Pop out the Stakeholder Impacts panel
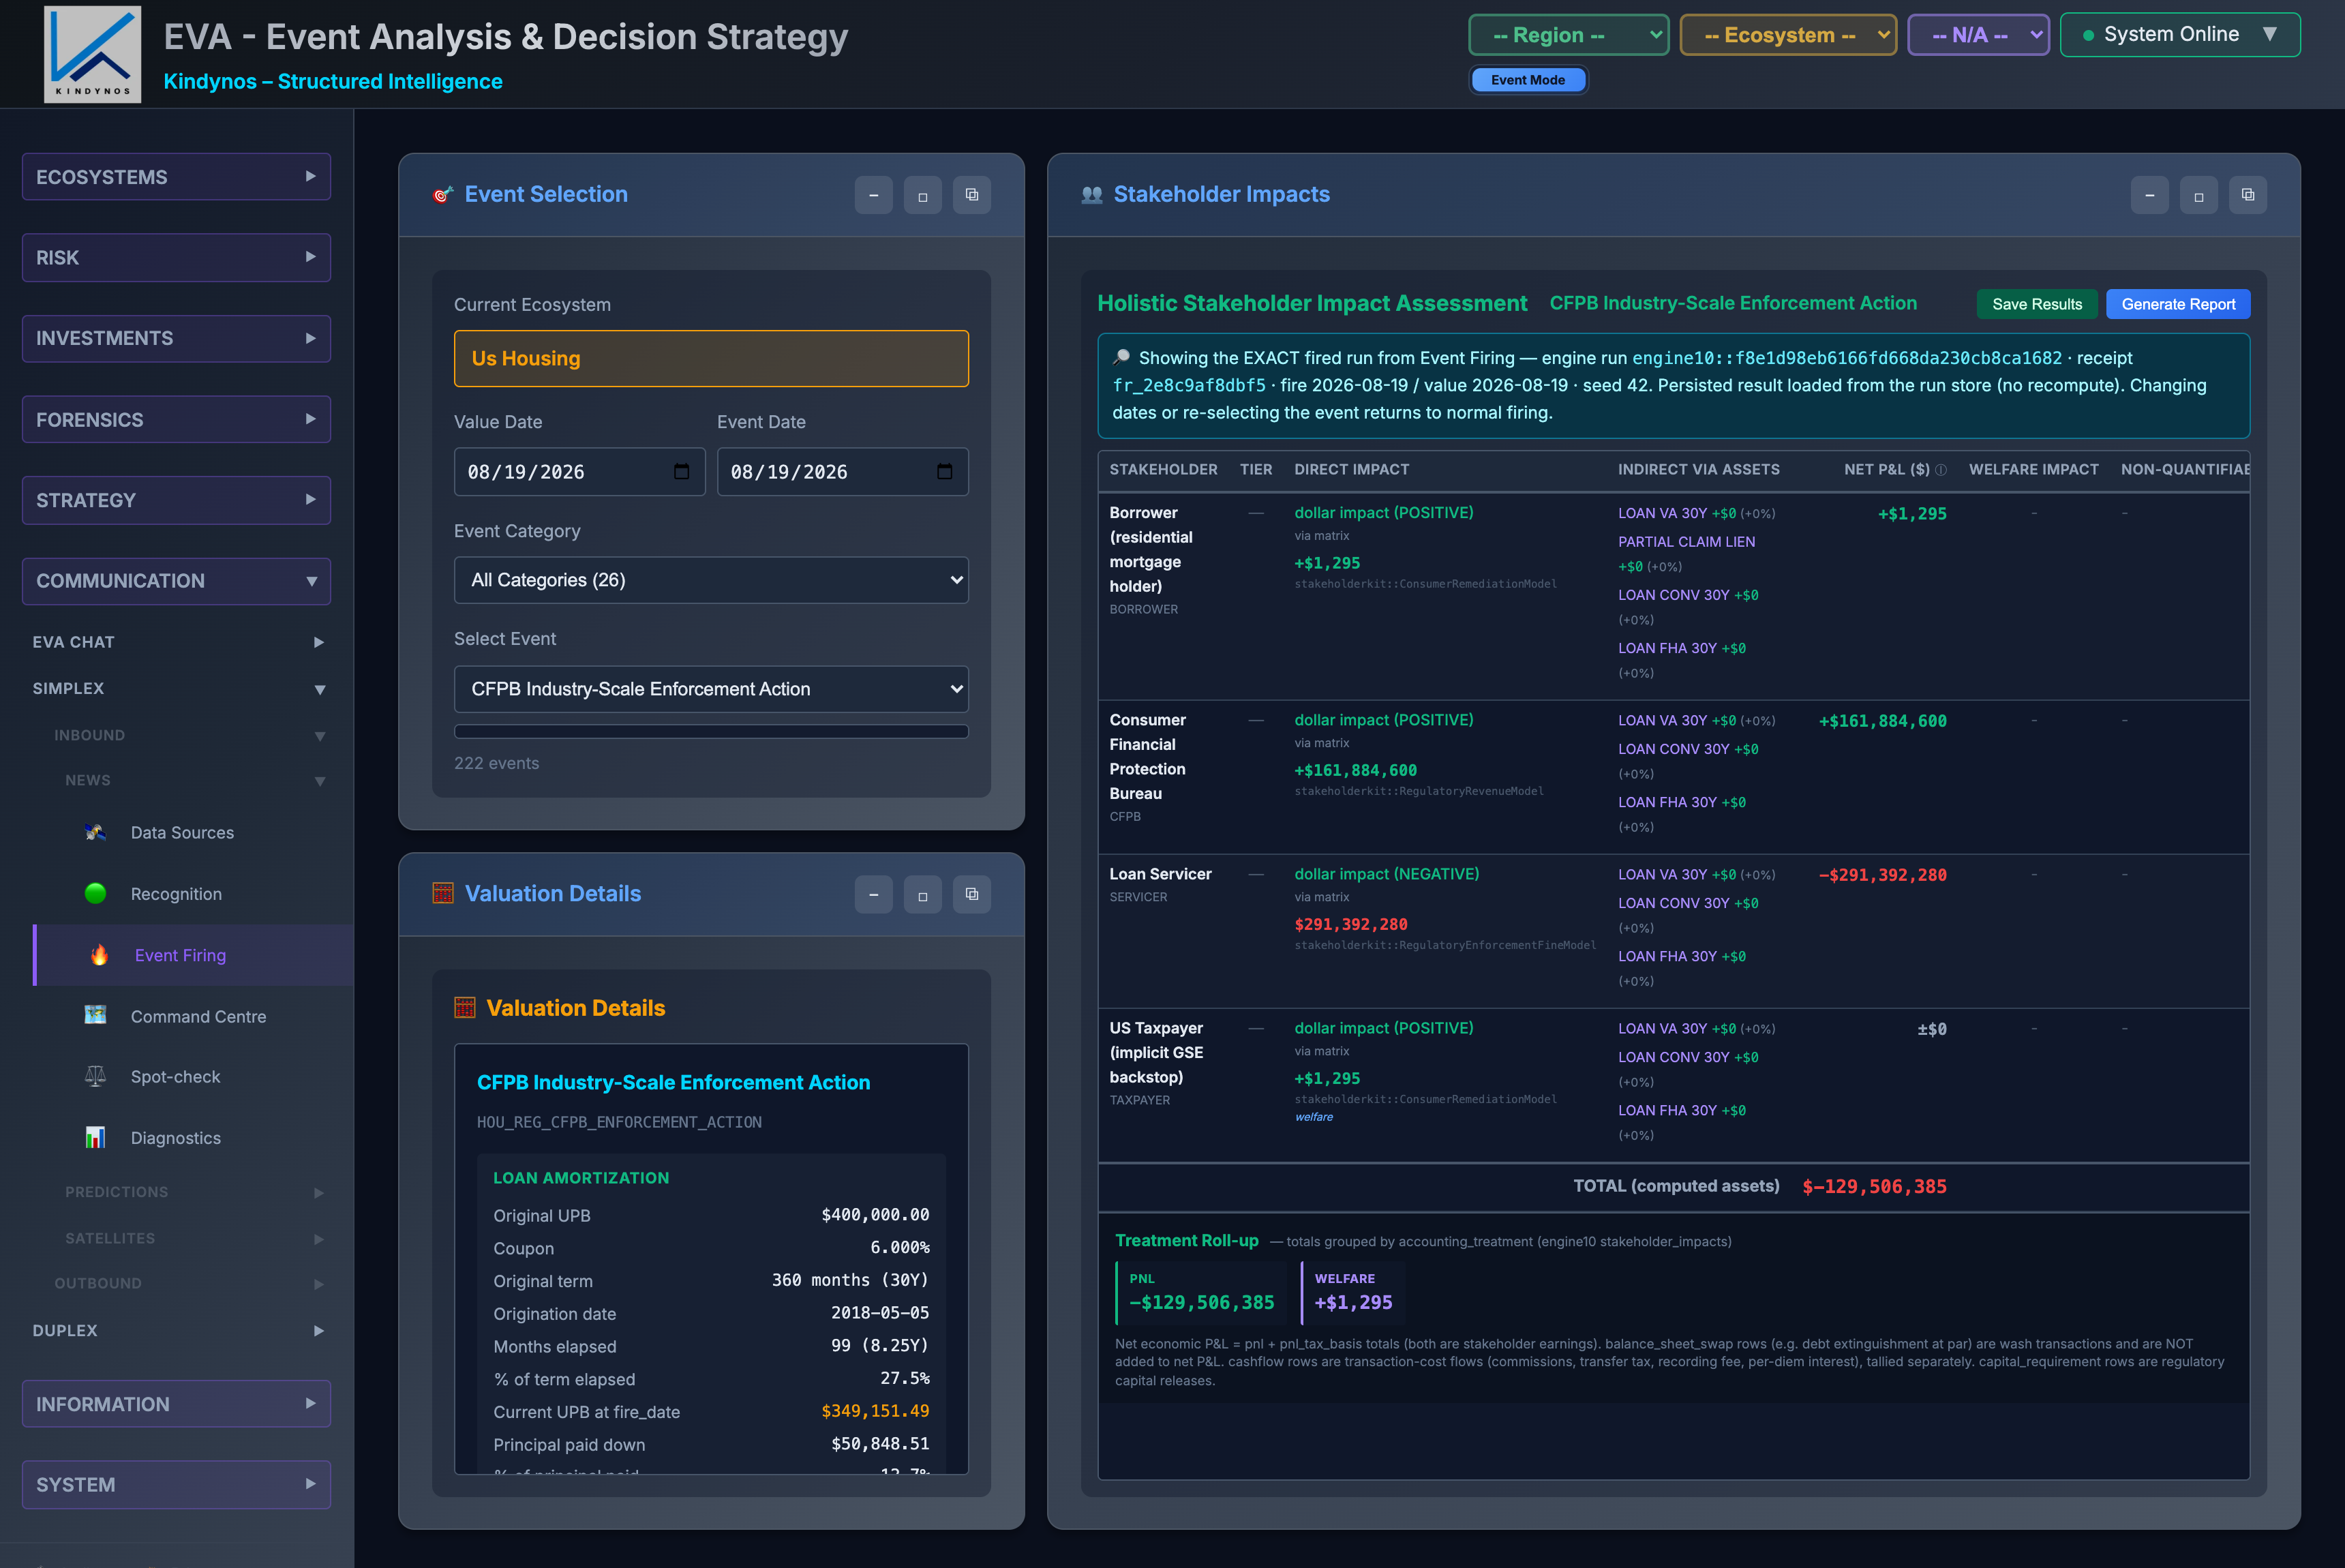 (x=2248, y=195)
